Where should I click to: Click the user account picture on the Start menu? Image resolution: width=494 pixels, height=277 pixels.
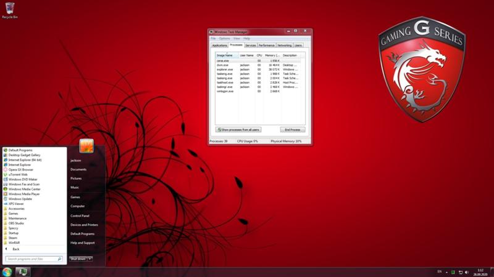coord(86,146)
